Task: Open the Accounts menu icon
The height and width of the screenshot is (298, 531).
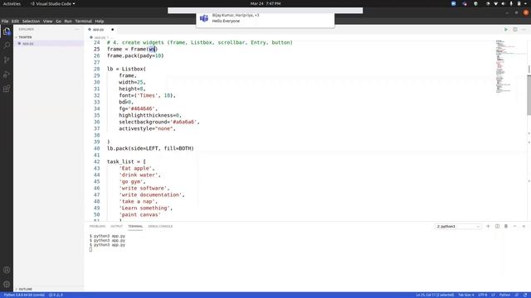Action: pos(7,270)
